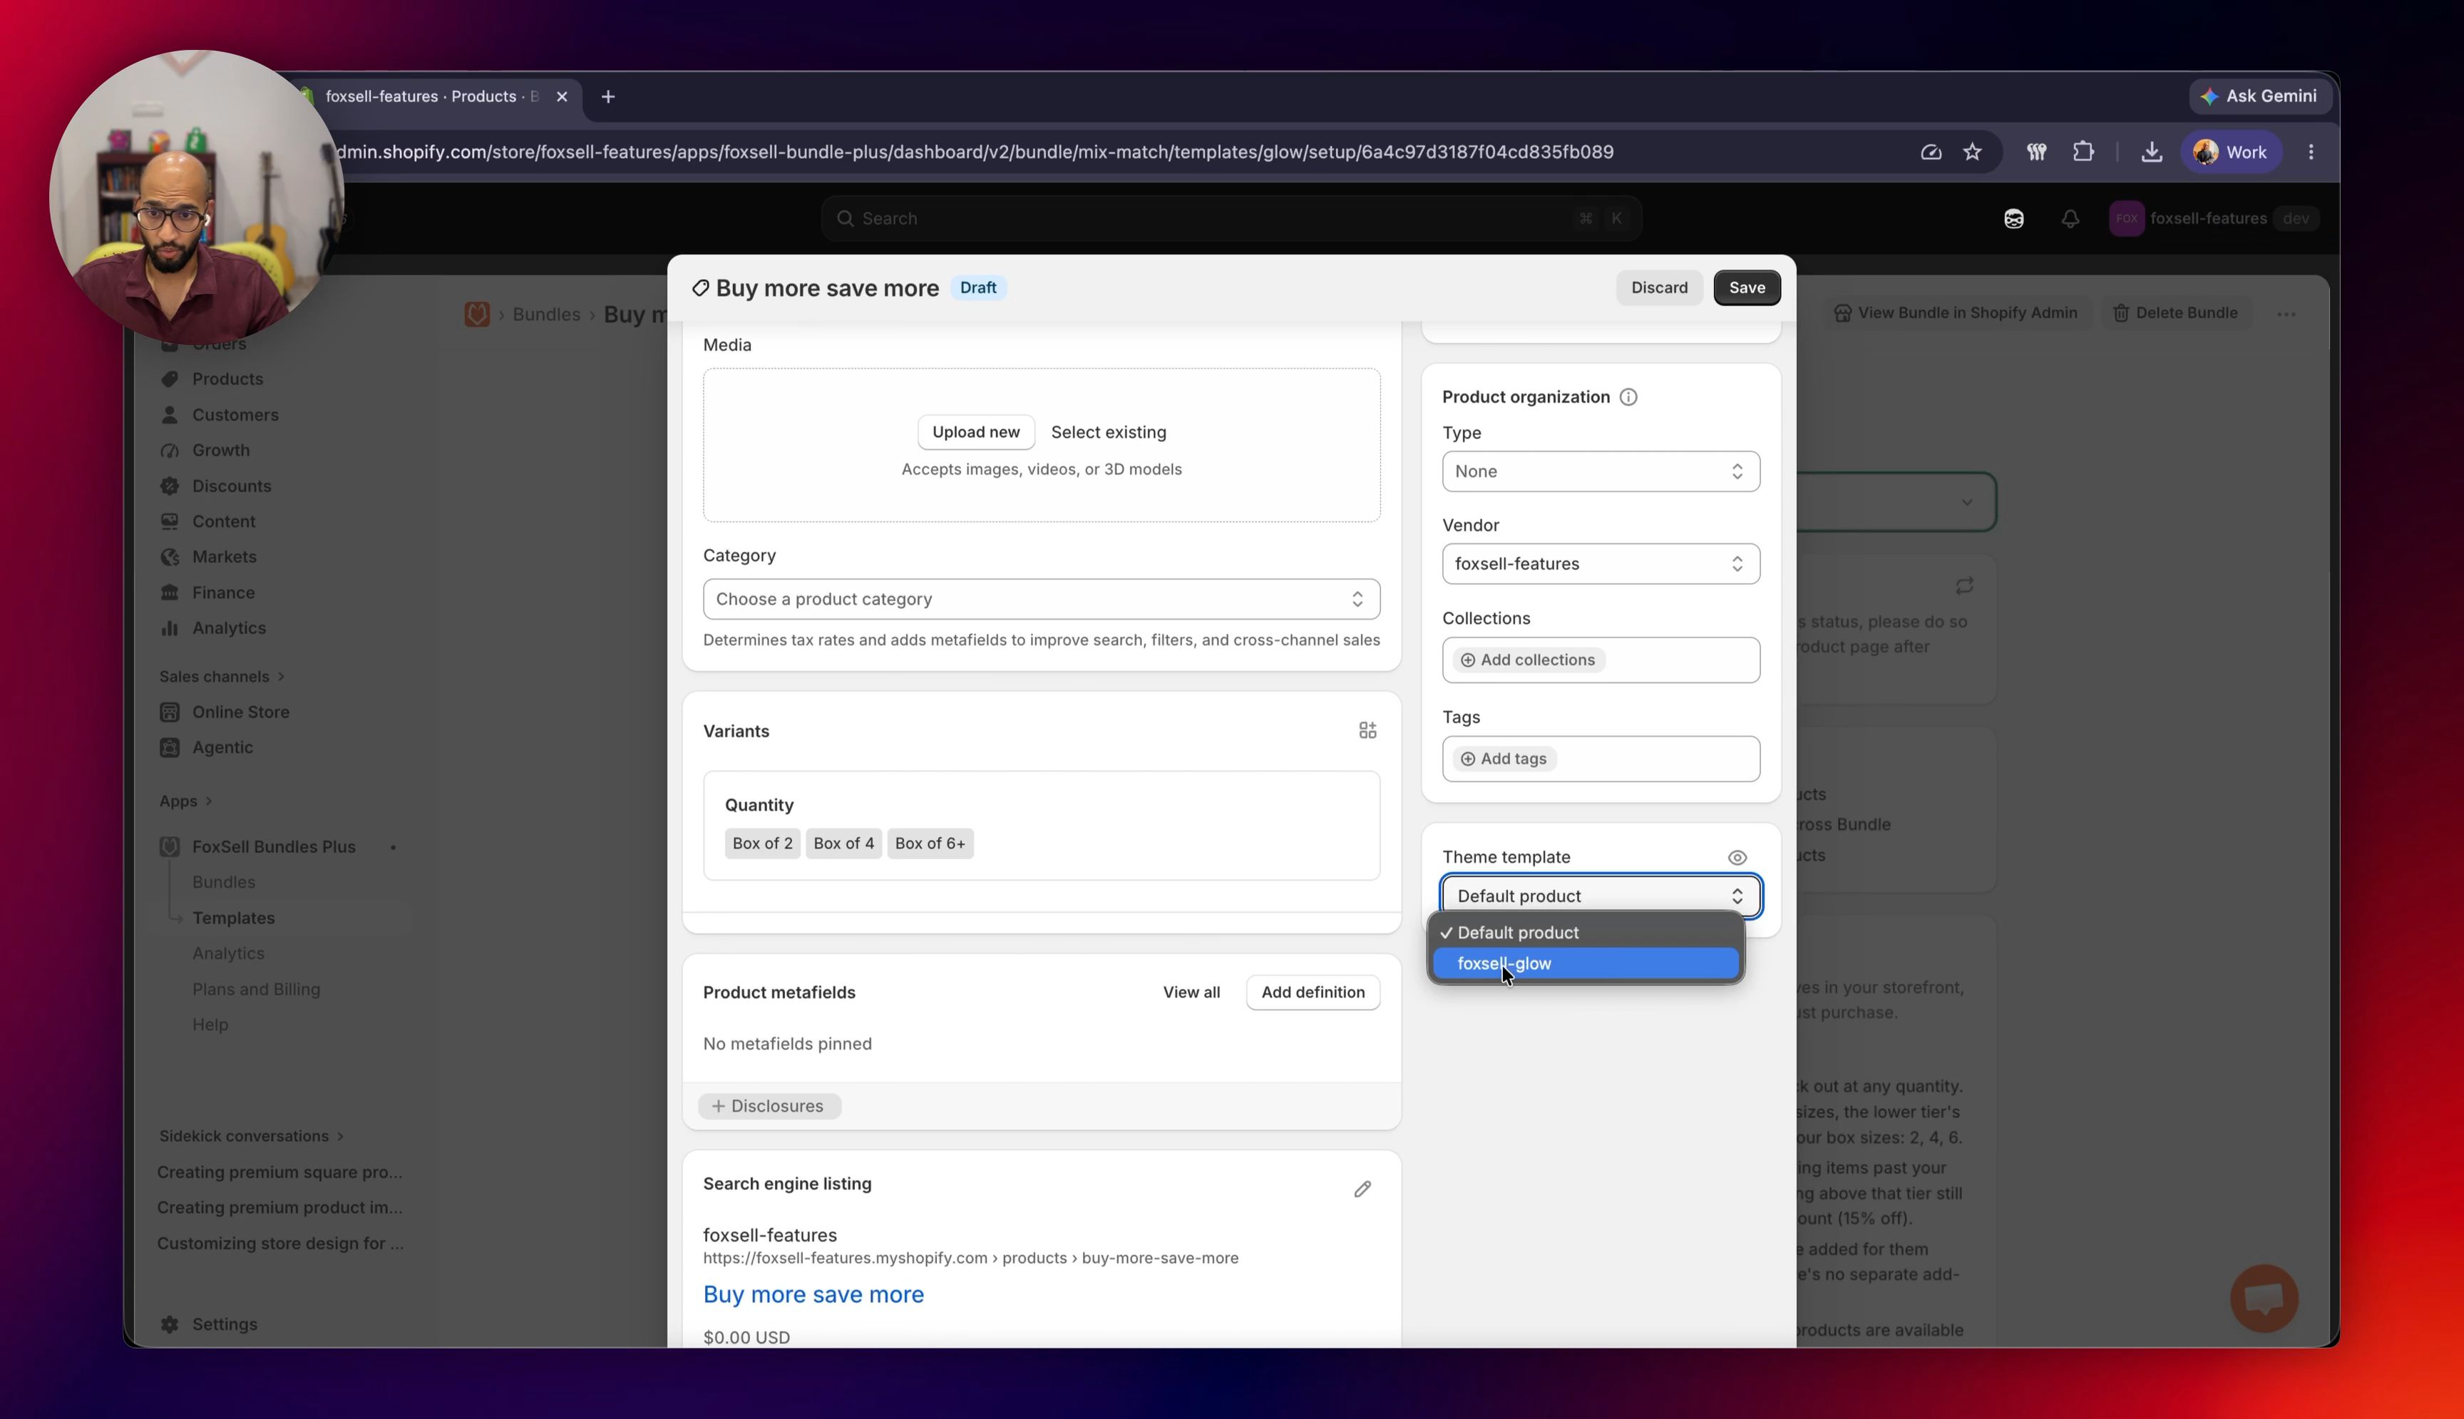Click the Product organization info icon
The height and width of the screenshot is (1419, 2464).
coord(1628,396)
